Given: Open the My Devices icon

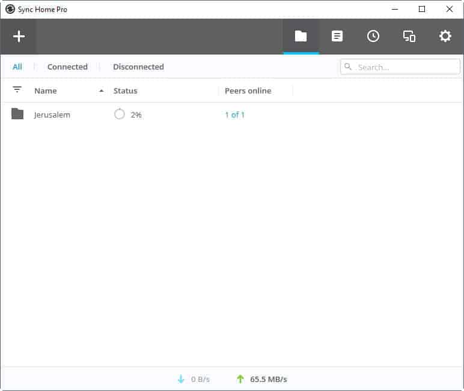Looking at the screenshot, I should pos(409,37).
